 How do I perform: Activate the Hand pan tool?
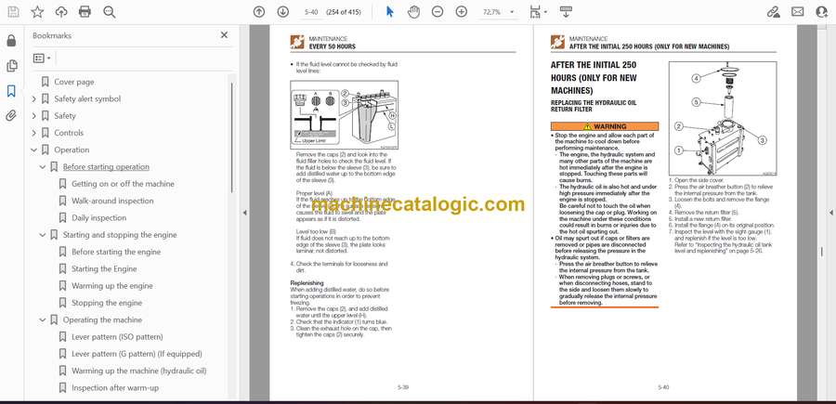(413, 12)
